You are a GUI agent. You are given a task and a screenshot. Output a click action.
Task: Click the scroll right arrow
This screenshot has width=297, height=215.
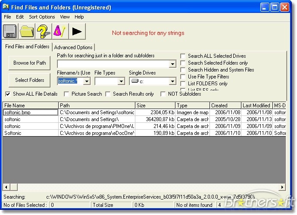coord(282,187)
